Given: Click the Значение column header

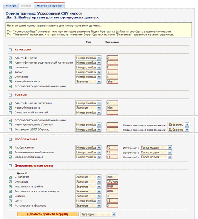Looking at the screenshot, I should tap(112, 42).
